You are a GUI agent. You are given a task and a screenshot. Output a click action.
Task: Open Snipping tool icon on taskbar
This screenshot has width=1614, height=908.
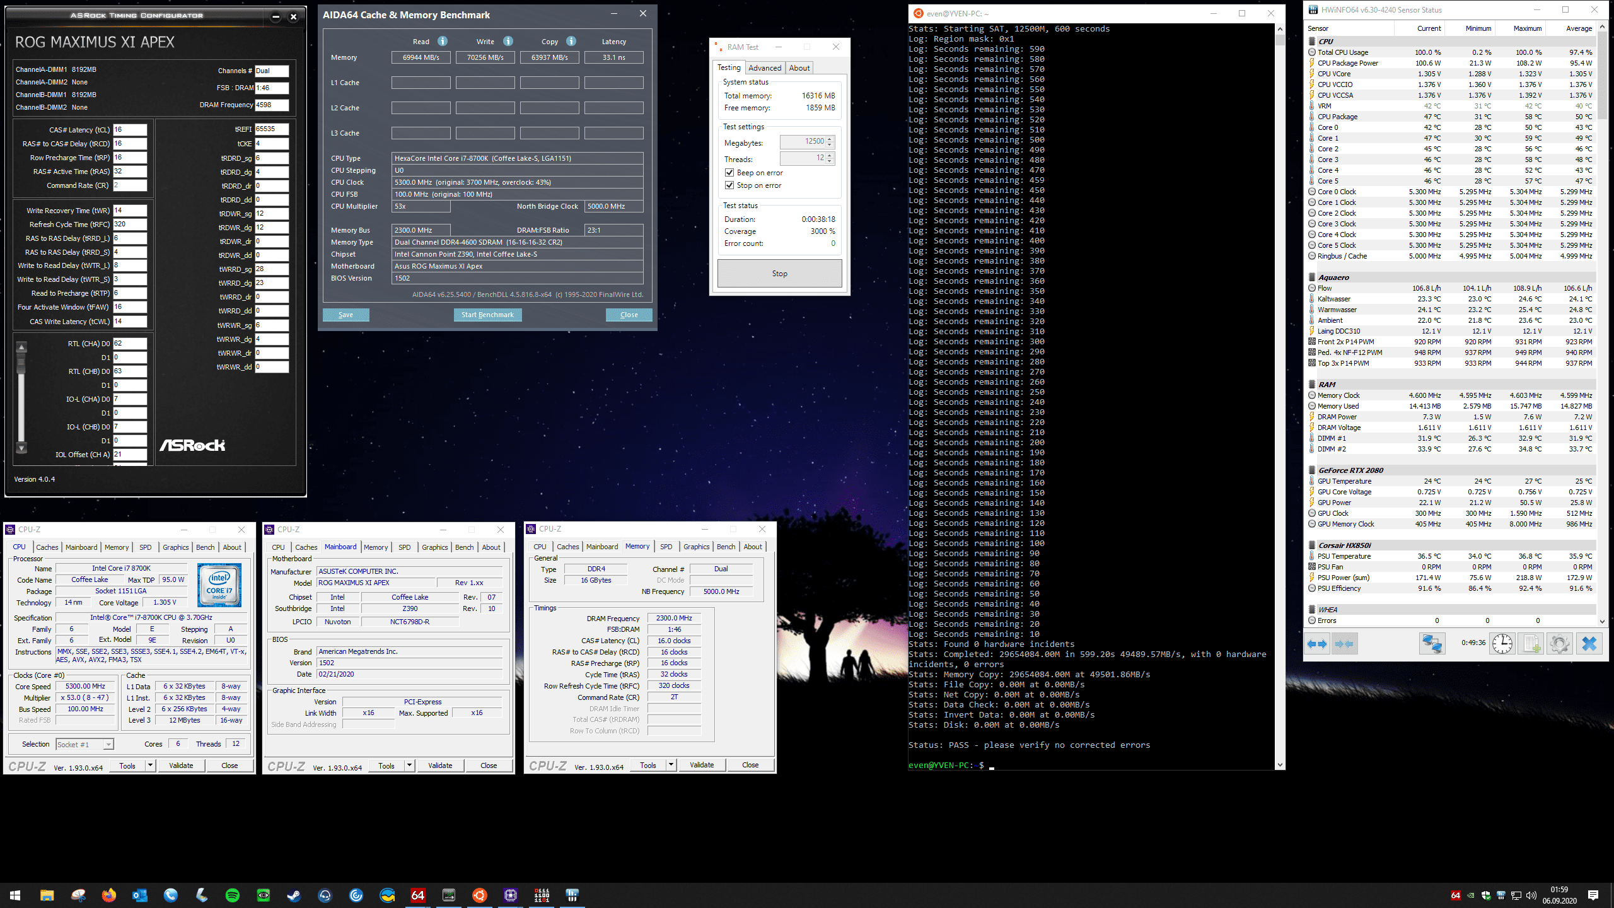point(78,895)
